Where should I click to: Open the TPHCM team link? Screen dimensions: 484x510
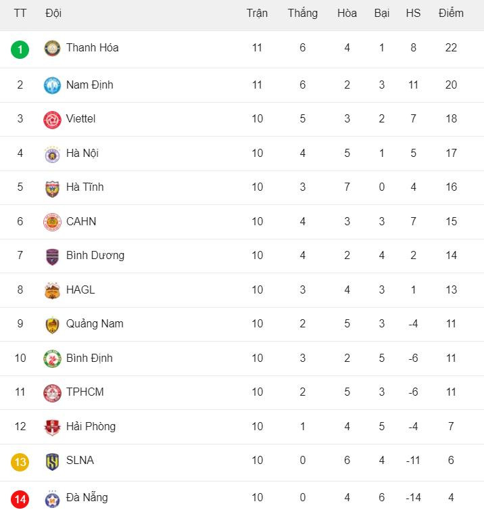pyautogui.click(x=84, y=392)
